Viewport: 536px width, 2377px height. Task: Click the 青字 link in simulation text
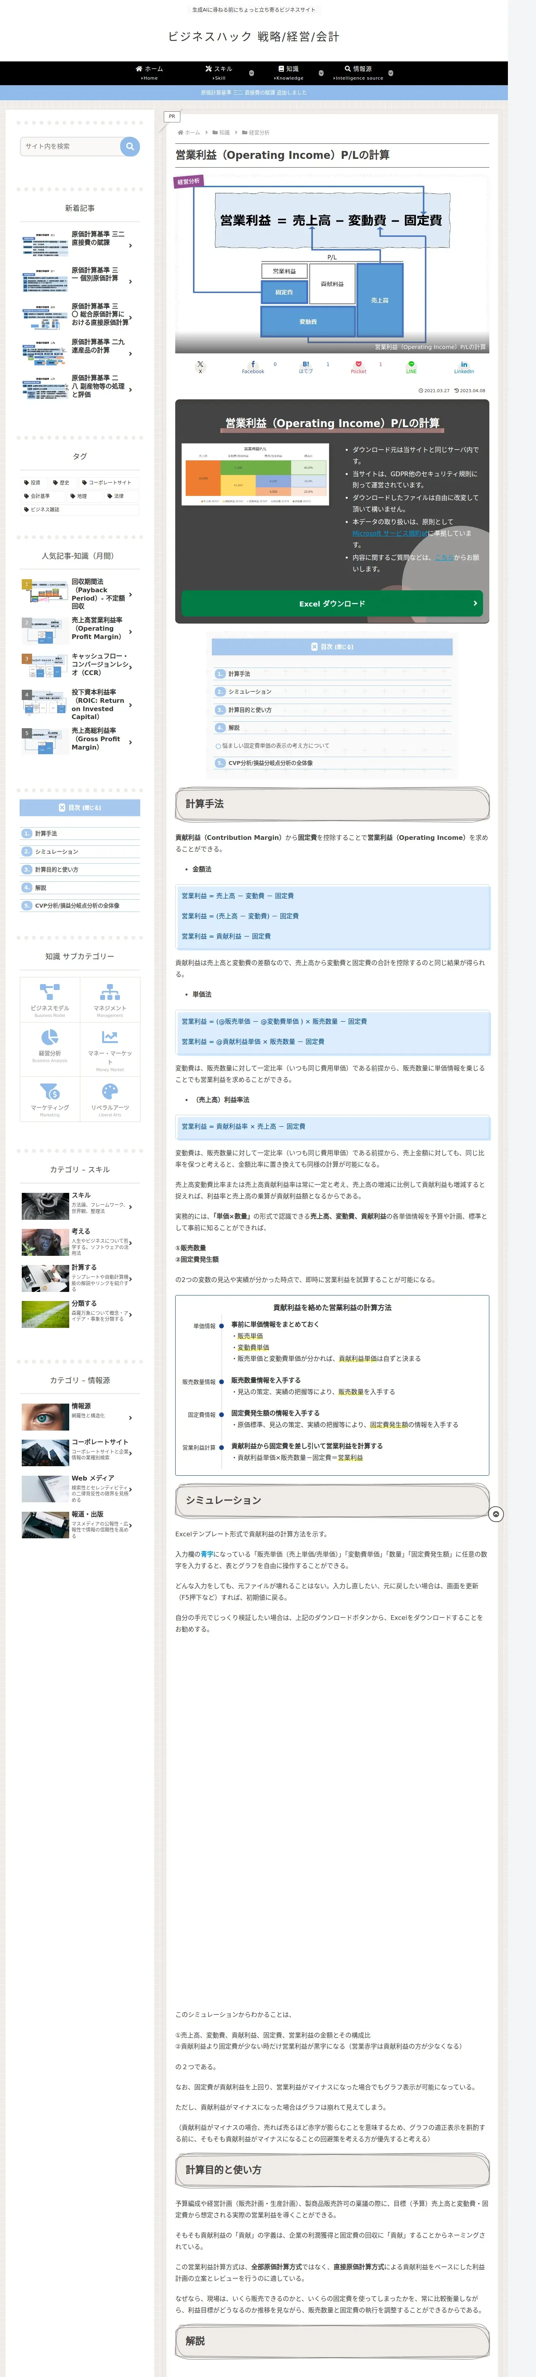tap(207, 1554)
